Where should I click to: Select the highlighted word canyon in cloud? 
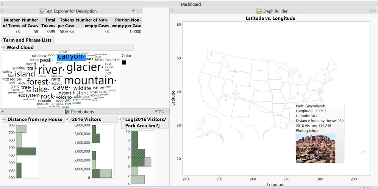tap(71, 57)
